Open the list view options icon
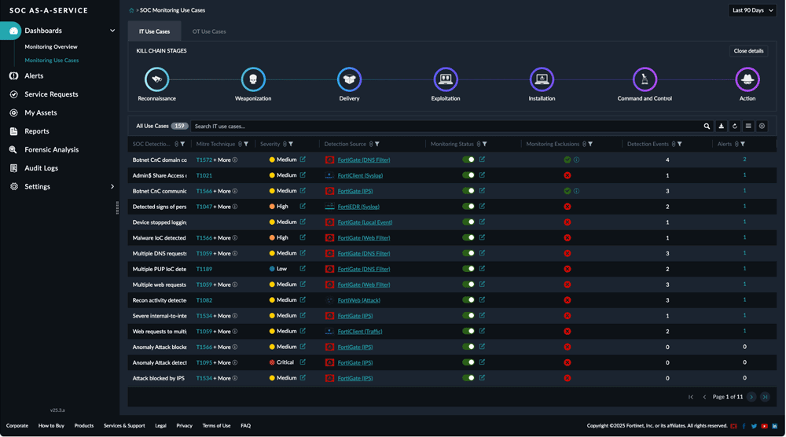 [x=748, y=127]
